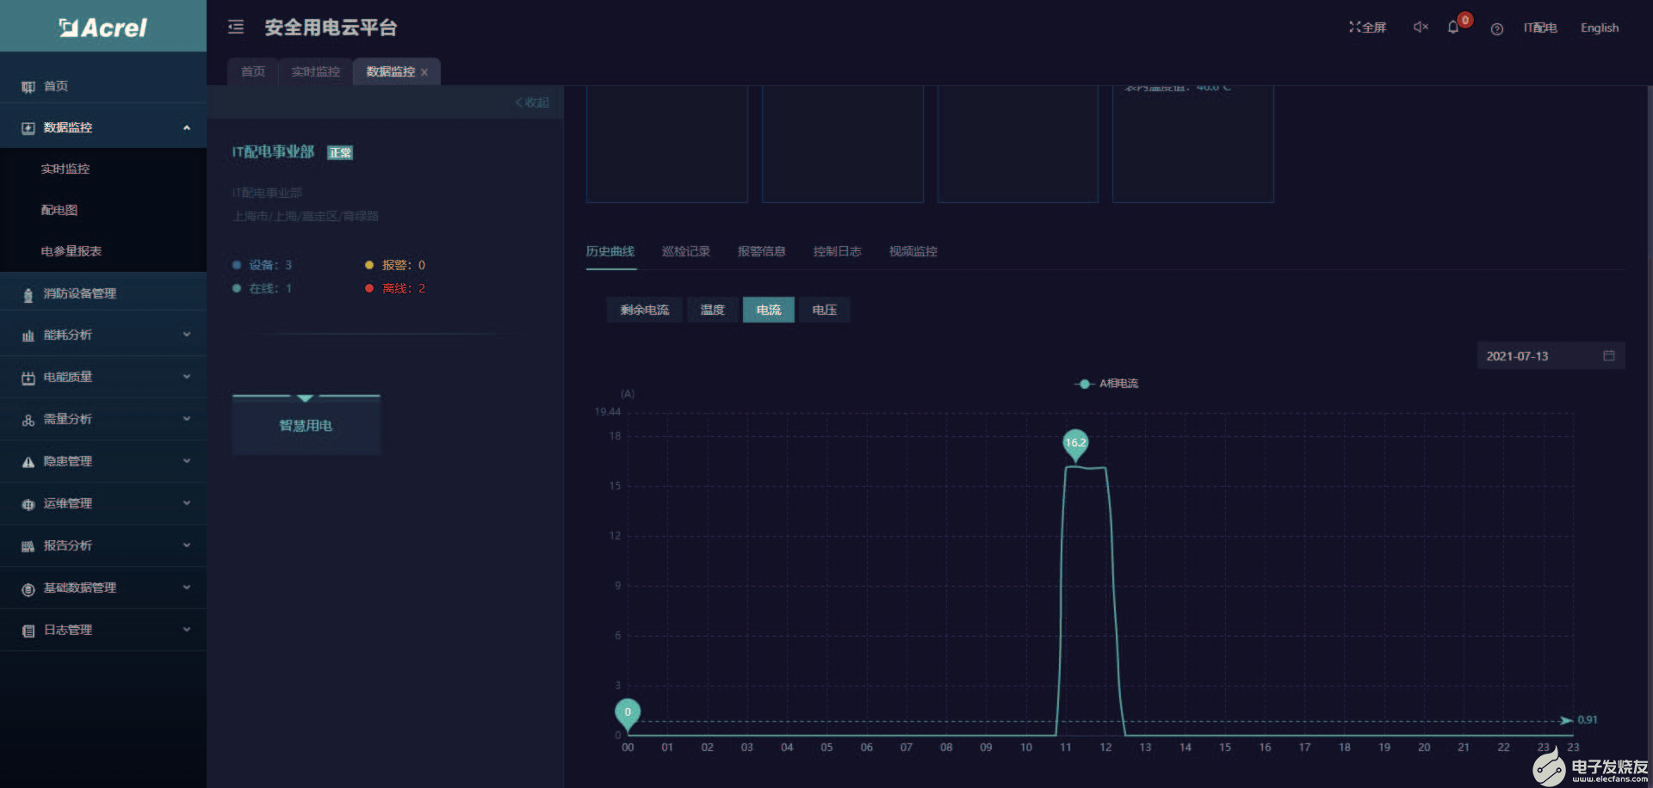1653x788 pixels.
Task: Collapse the 数据监控 menu arrow
Action: pyautogui.click(x=187, y=127)
